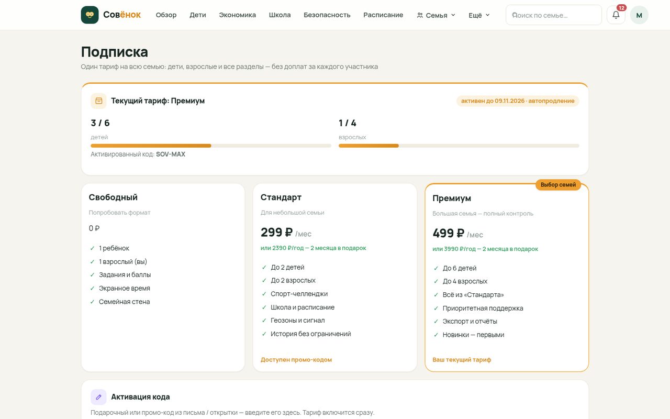
Task: Open the user avatar M menu
Action: [639, 15]
